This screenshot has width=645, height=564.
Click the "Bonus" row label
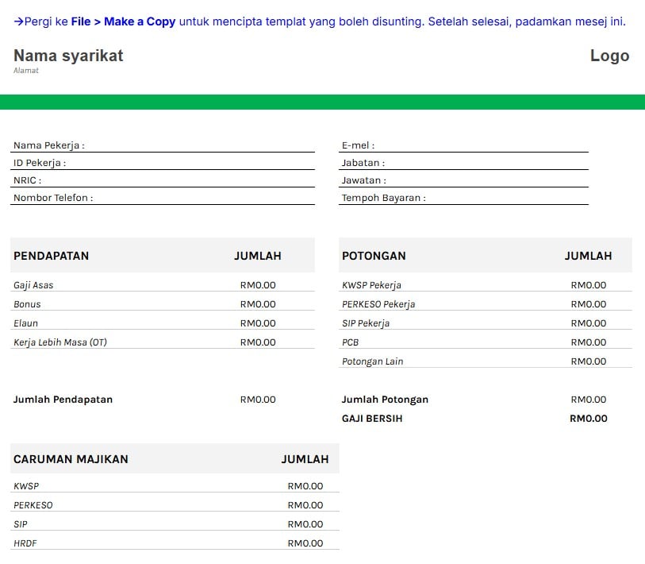pyautogui.click(x=27, y=304)
